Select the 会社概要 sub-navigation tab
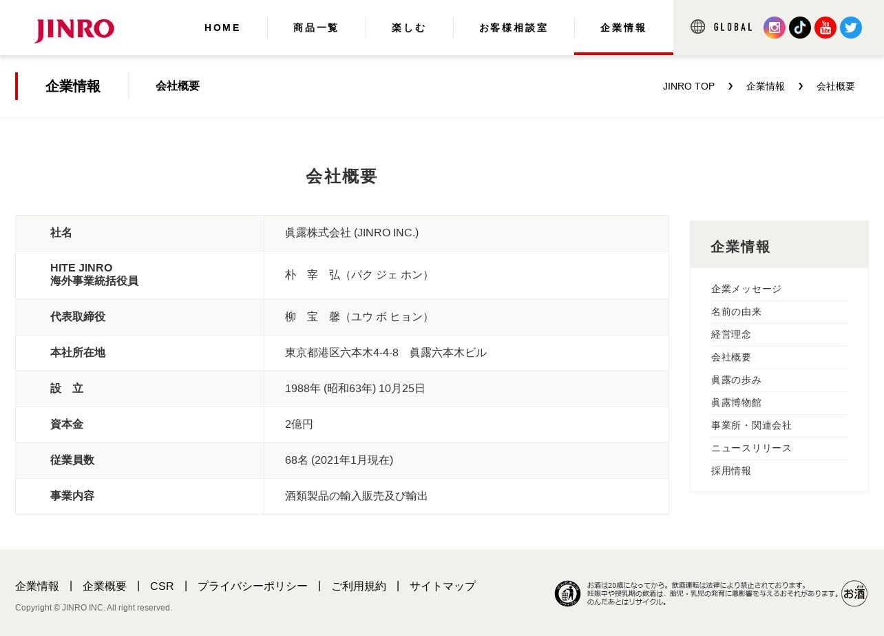884x636 pixels. point(178,86)
